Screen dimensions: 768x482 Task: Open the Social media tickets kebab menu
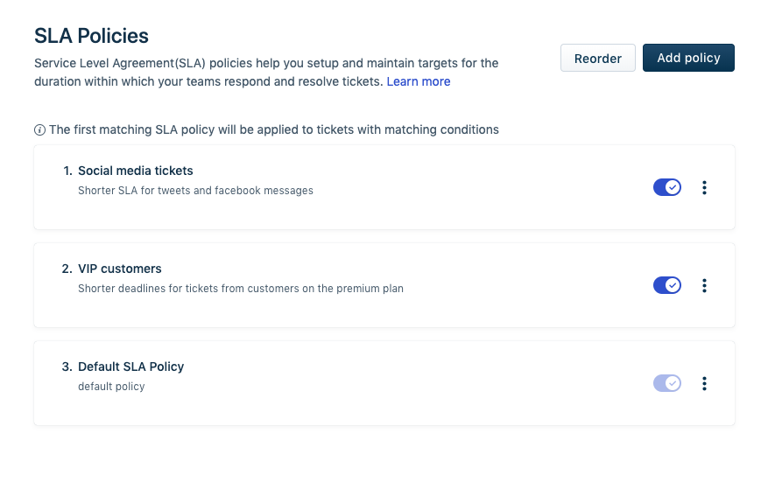point(704,188)
